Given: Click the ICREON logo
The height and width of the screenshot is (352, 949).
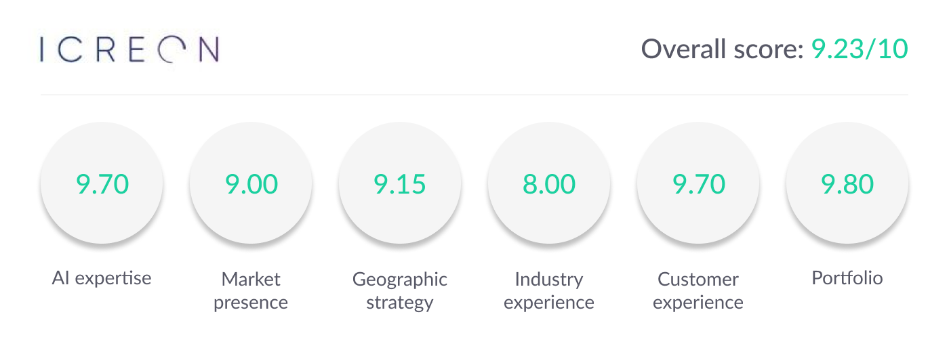Looking at the screenshot, I should click(129, 50).
